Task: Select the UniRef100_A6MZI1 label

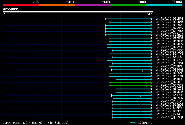Action: click(x=169, y=89)
